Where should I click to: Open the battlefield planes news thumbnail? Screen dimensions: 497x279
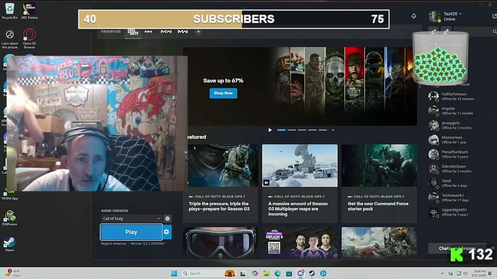(379, 243)
